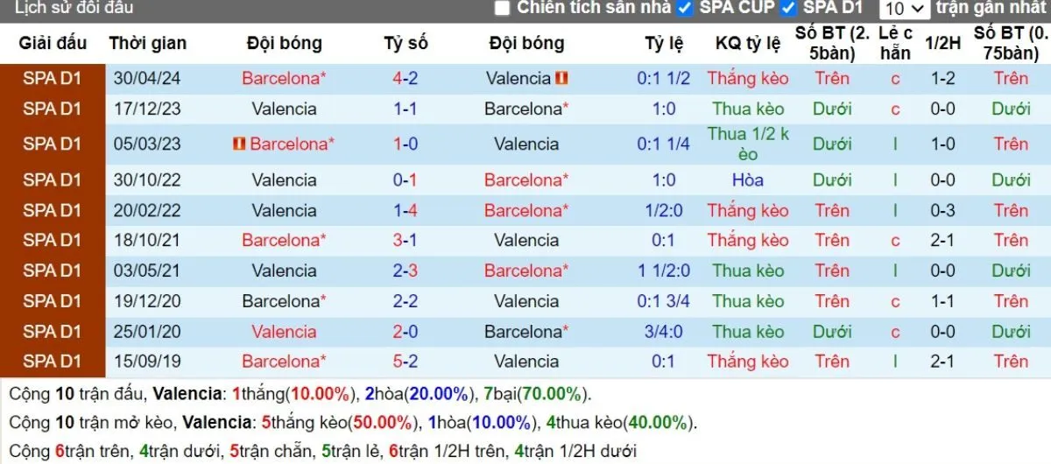Enable the Chiến tích sân nhà checkbox
The image size is (1051, 464).
pyautogui.click(x=502, y=8)
